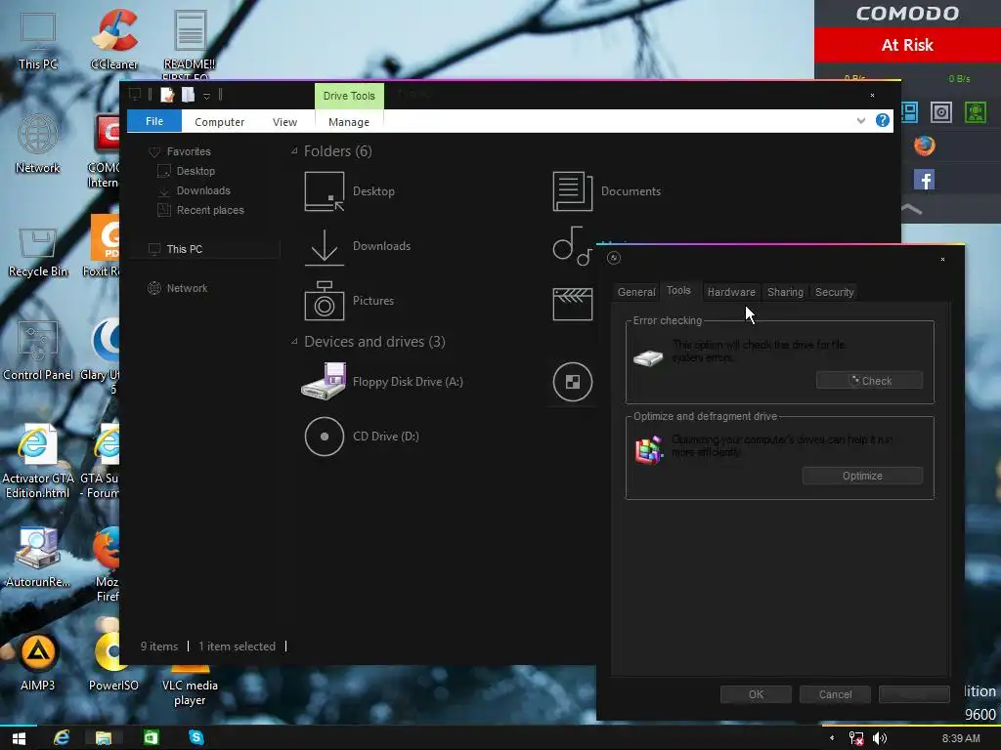
Task: Click the Videos folder clapperboard icon
Action: pos(572,304)
